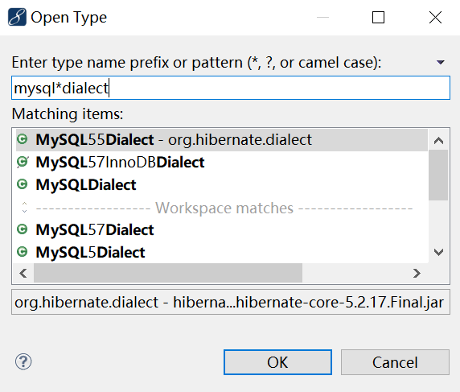Click the class icon beside MySQLDialect
This screenshot has width=460, height=392.
pos(23,184)
